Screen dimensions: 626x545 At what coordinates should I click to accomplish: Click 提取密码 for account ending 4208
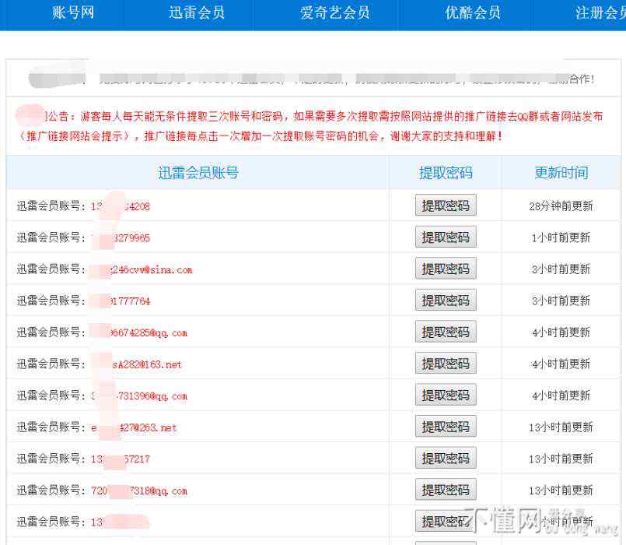(x=446, y=206)
